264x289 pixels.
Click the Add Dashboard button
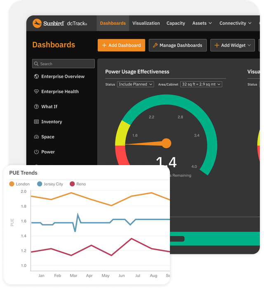[x=121, y=45]
